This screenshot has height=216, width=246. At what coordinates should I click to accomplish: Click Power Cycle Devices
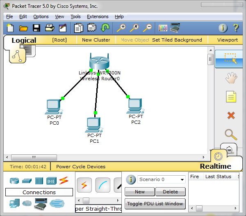click(81, 167)
